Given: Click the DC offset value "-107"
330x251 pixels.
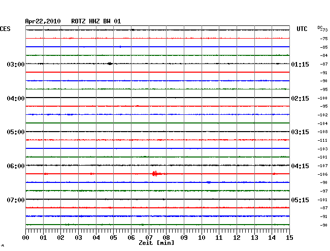Looking at the screenshot, I should pos(322,166).
